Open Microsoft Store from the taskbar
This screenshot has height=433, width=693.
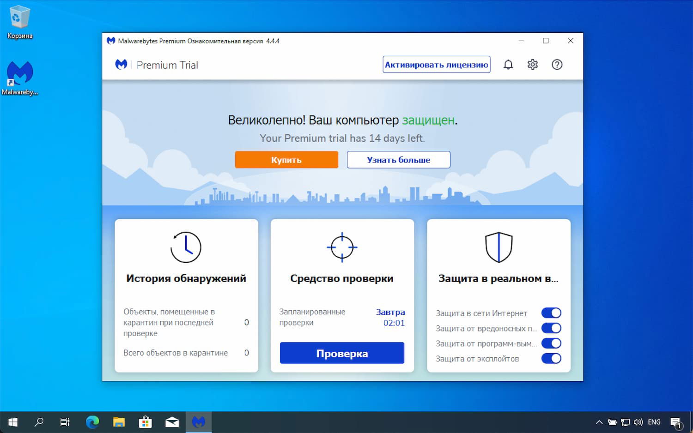[x=146, y=422]
